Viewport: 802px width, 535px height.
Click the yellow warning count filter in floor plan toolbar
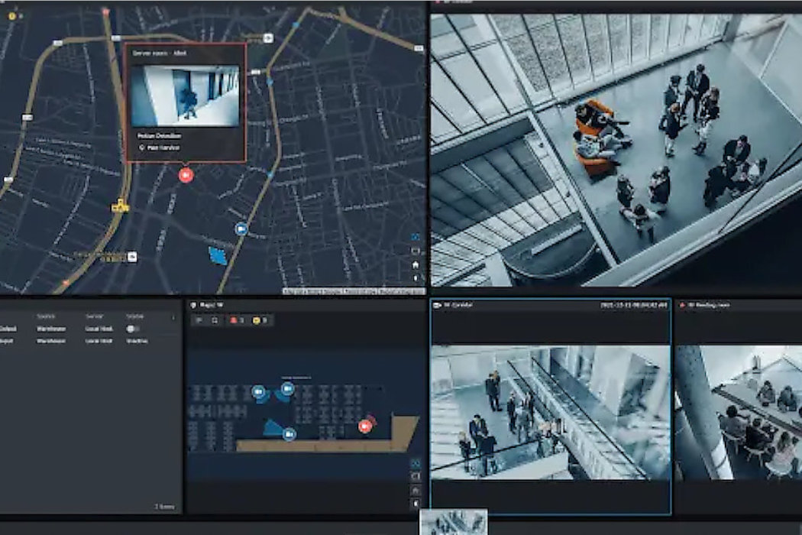point(259,320)
